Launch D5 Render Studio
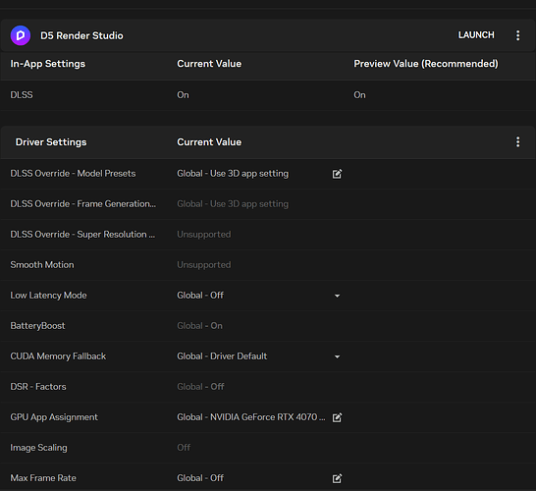 pyautogui.click(x=476, y=35)
